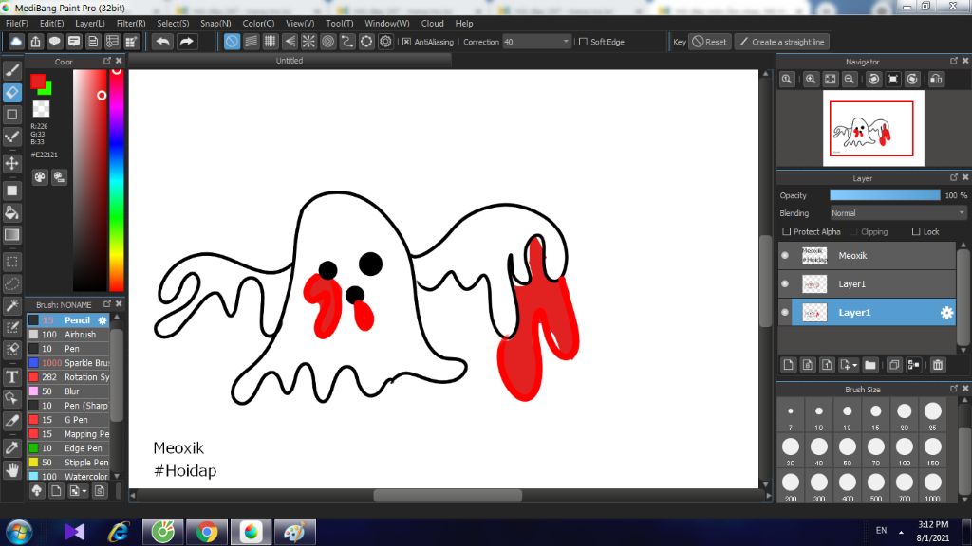972x546 pixels.
Task: Select the Move tool
Action: [x=11, y=163]
